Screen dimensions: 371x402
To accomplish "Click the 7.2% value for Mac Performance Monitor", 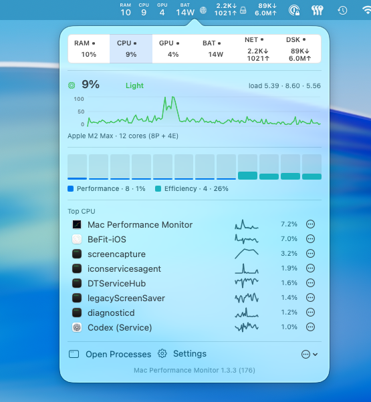I will click(289, 224).
